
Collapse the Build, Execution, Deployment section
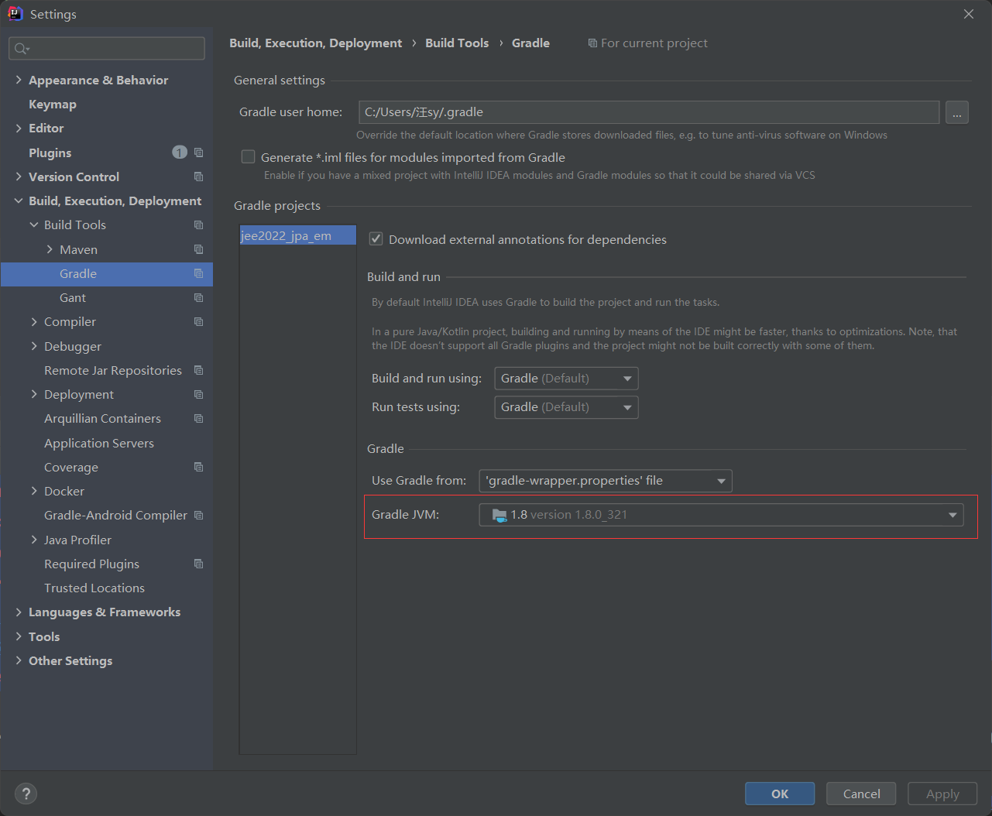18,201
